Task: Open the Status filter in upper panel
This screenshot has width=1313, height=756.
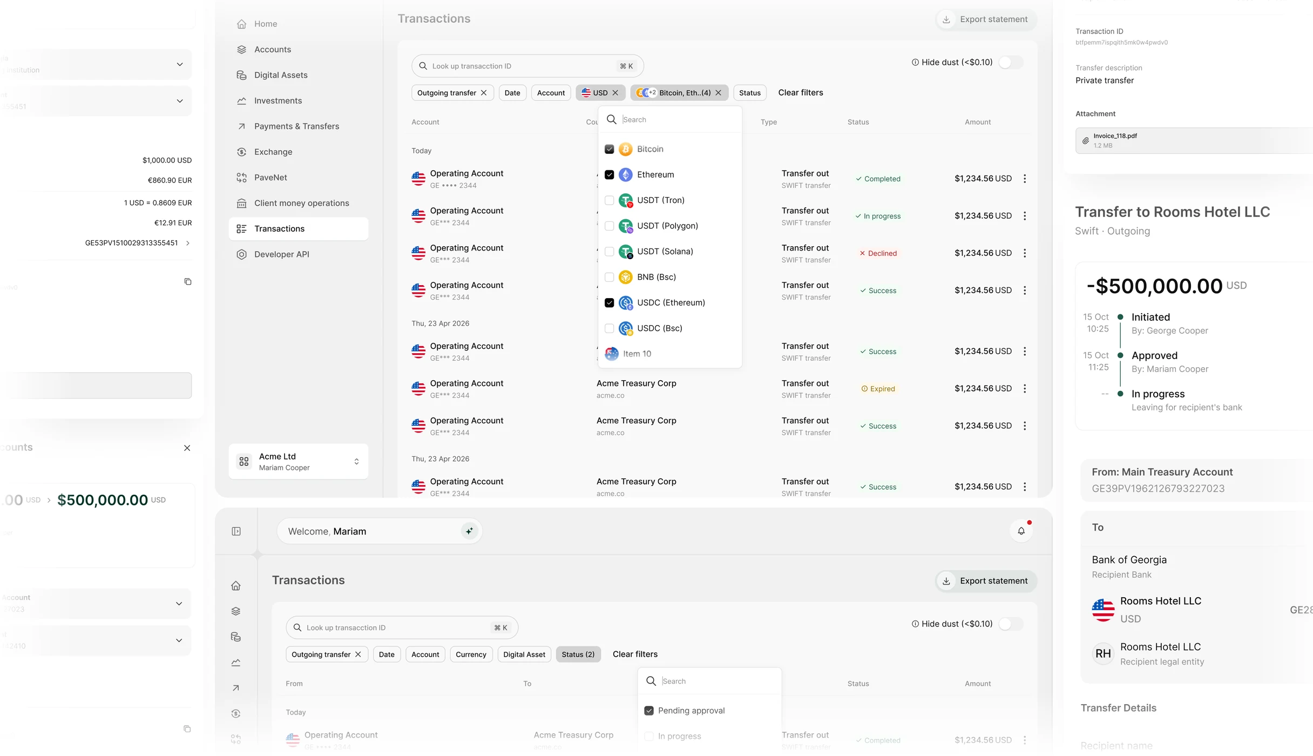Action: click(x=749, y=93)
